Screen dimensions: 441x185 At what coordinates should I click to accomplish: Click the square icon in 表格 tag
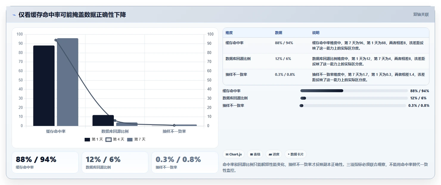coord(251,155)
